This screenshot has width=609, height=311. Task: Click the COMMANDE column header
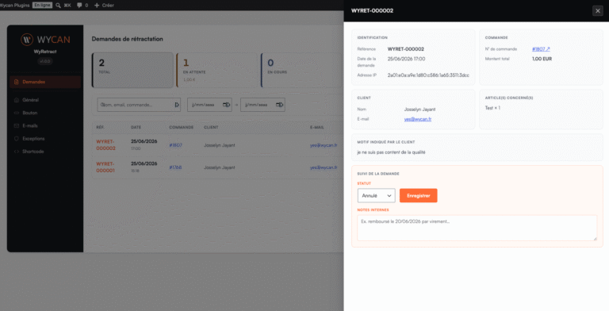[181, 127]
